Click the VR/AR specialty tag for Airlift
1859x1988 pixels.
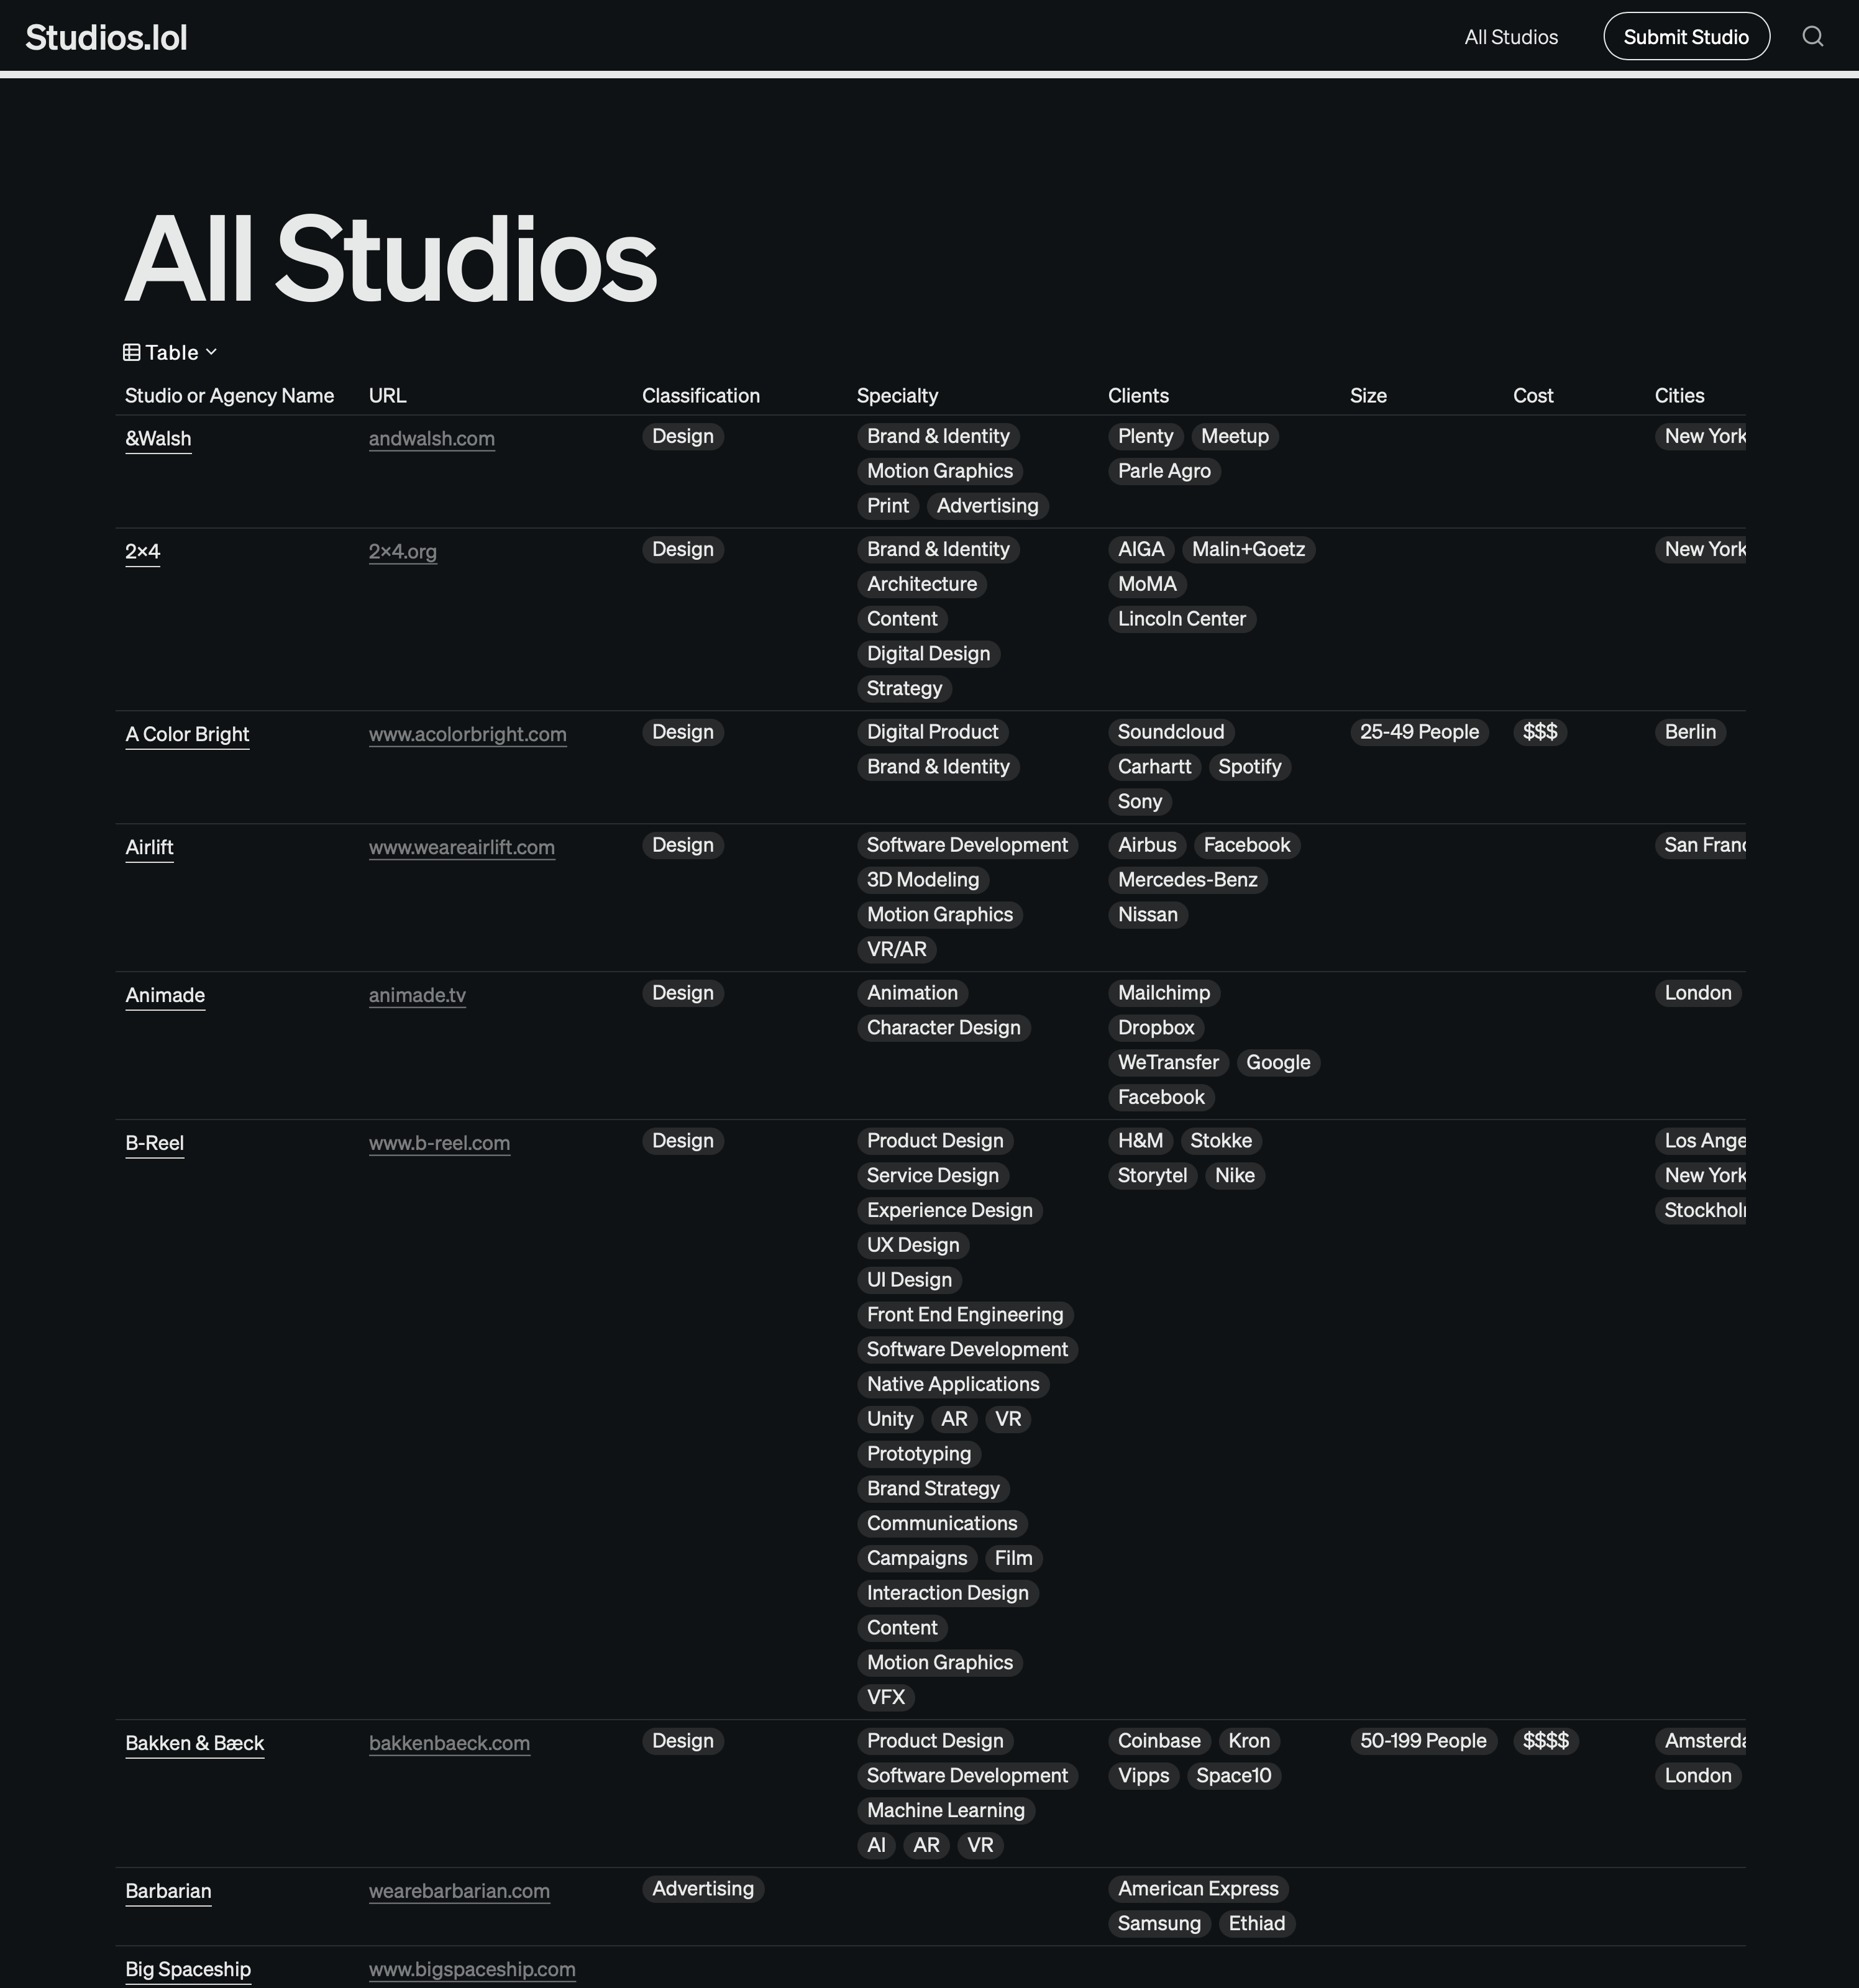896,949
